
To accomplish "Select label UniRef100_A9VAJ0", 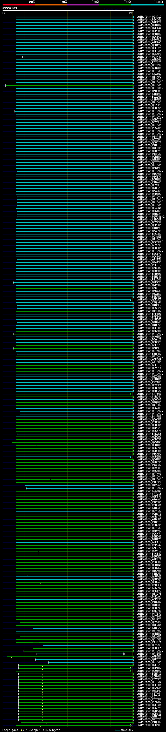I will click(x=149, y=511).
